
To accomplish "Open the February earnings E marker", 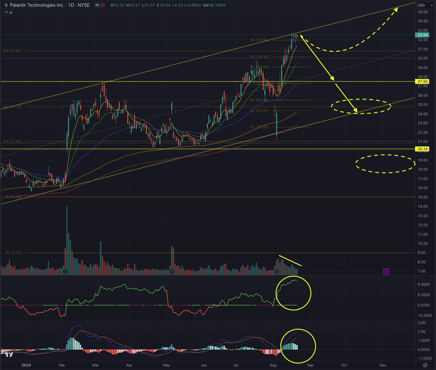I will coord(65,271).
